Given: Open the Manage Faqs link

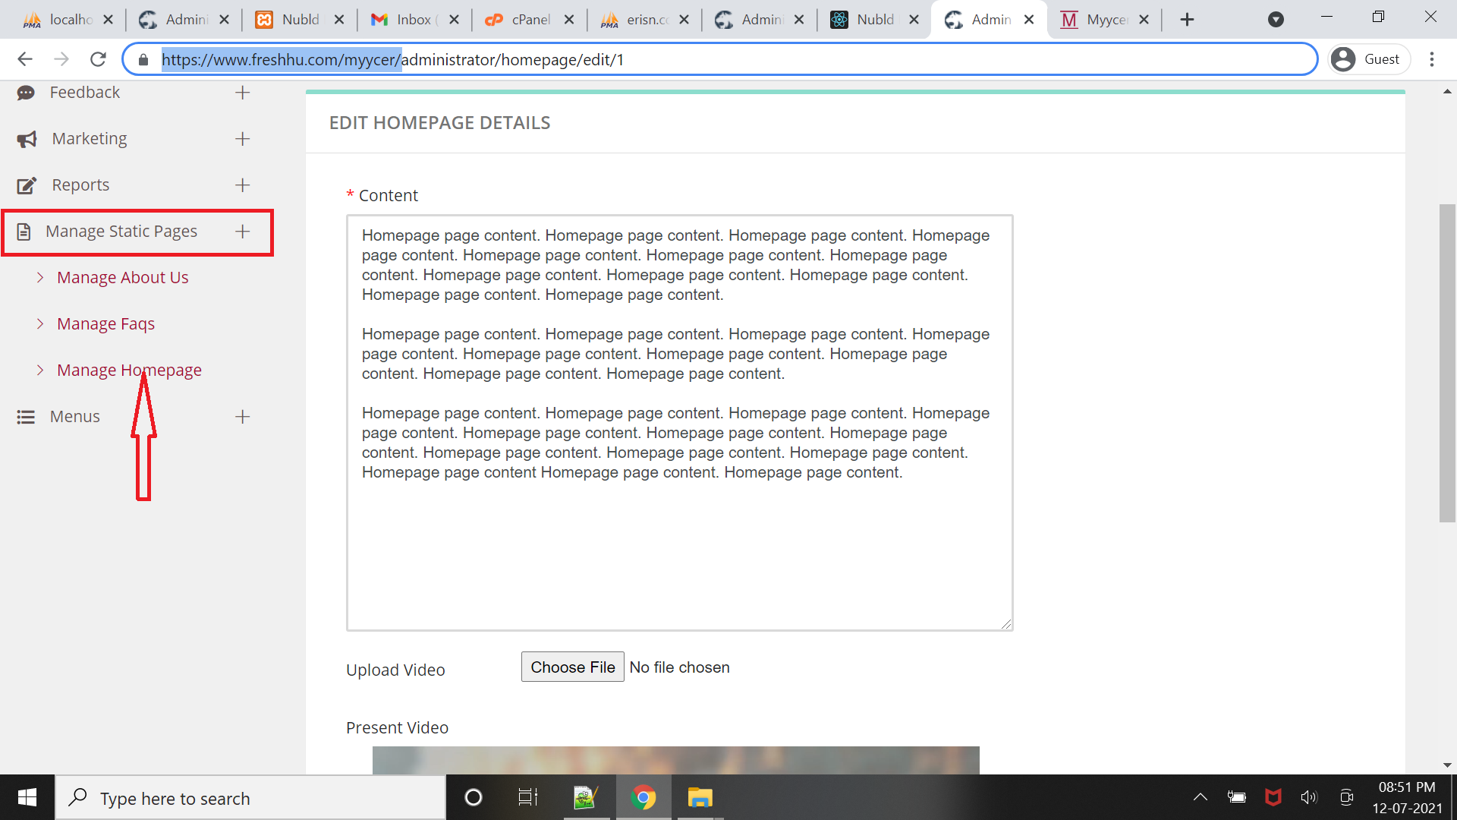Looking at the screenshot, I should [105, 324].
